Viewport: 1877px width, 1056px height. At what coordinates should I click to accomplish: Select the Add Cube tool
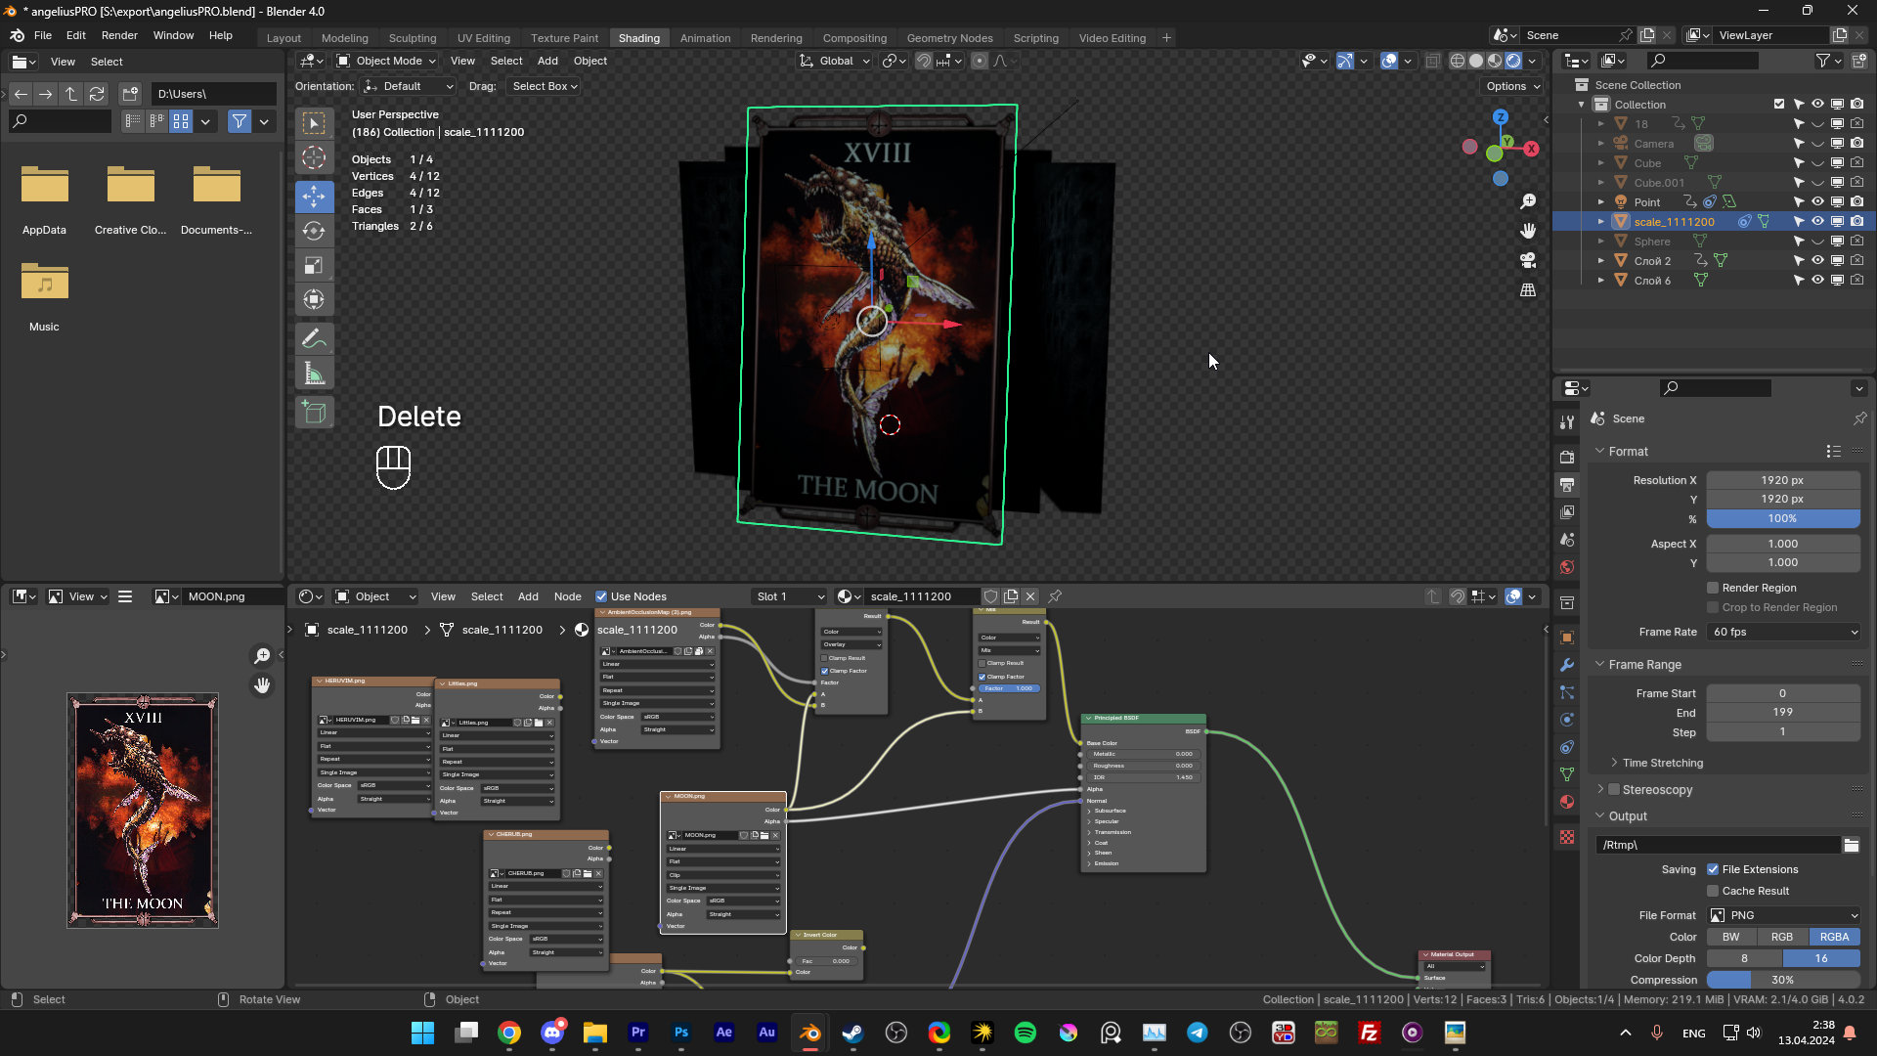314,413
